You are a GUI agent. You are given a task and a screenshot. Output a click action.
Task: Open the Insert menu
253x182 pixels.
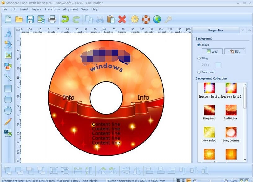pyautogui.click(x=24, y=9)
